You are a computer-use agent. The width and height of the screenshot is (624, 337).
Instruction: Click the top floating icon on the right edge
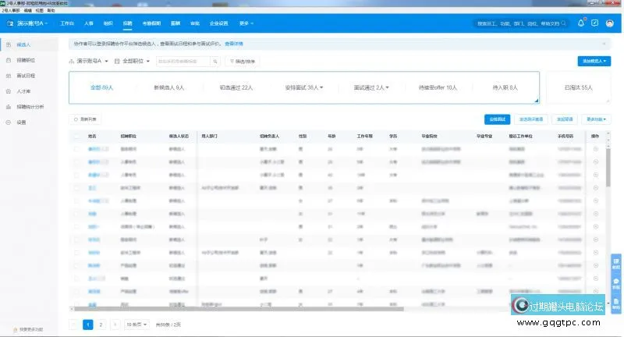coord(615,264)
